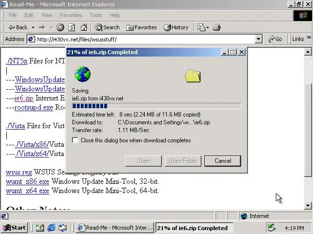
Task: Click the vertical scrollbar thumb
Action: pos(308,130)
